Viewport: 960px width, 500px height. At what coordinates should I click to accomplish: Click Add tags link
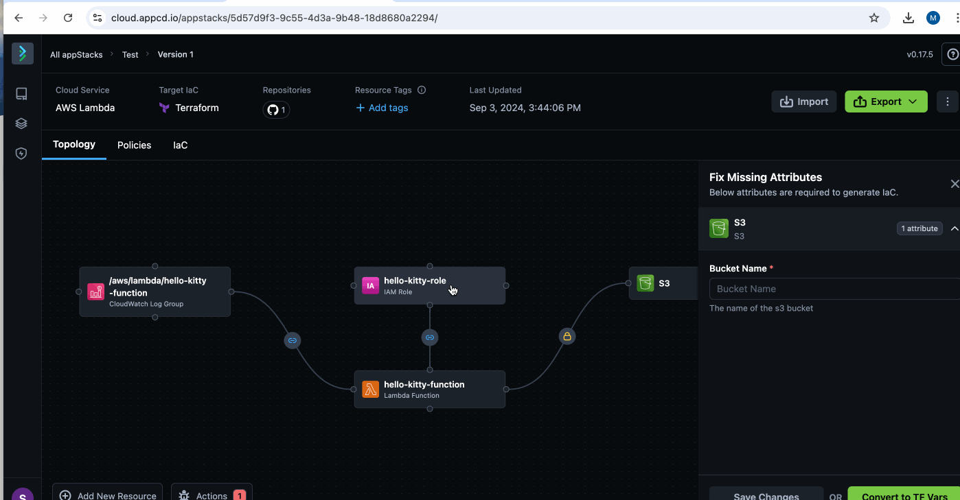click(382, 108)
